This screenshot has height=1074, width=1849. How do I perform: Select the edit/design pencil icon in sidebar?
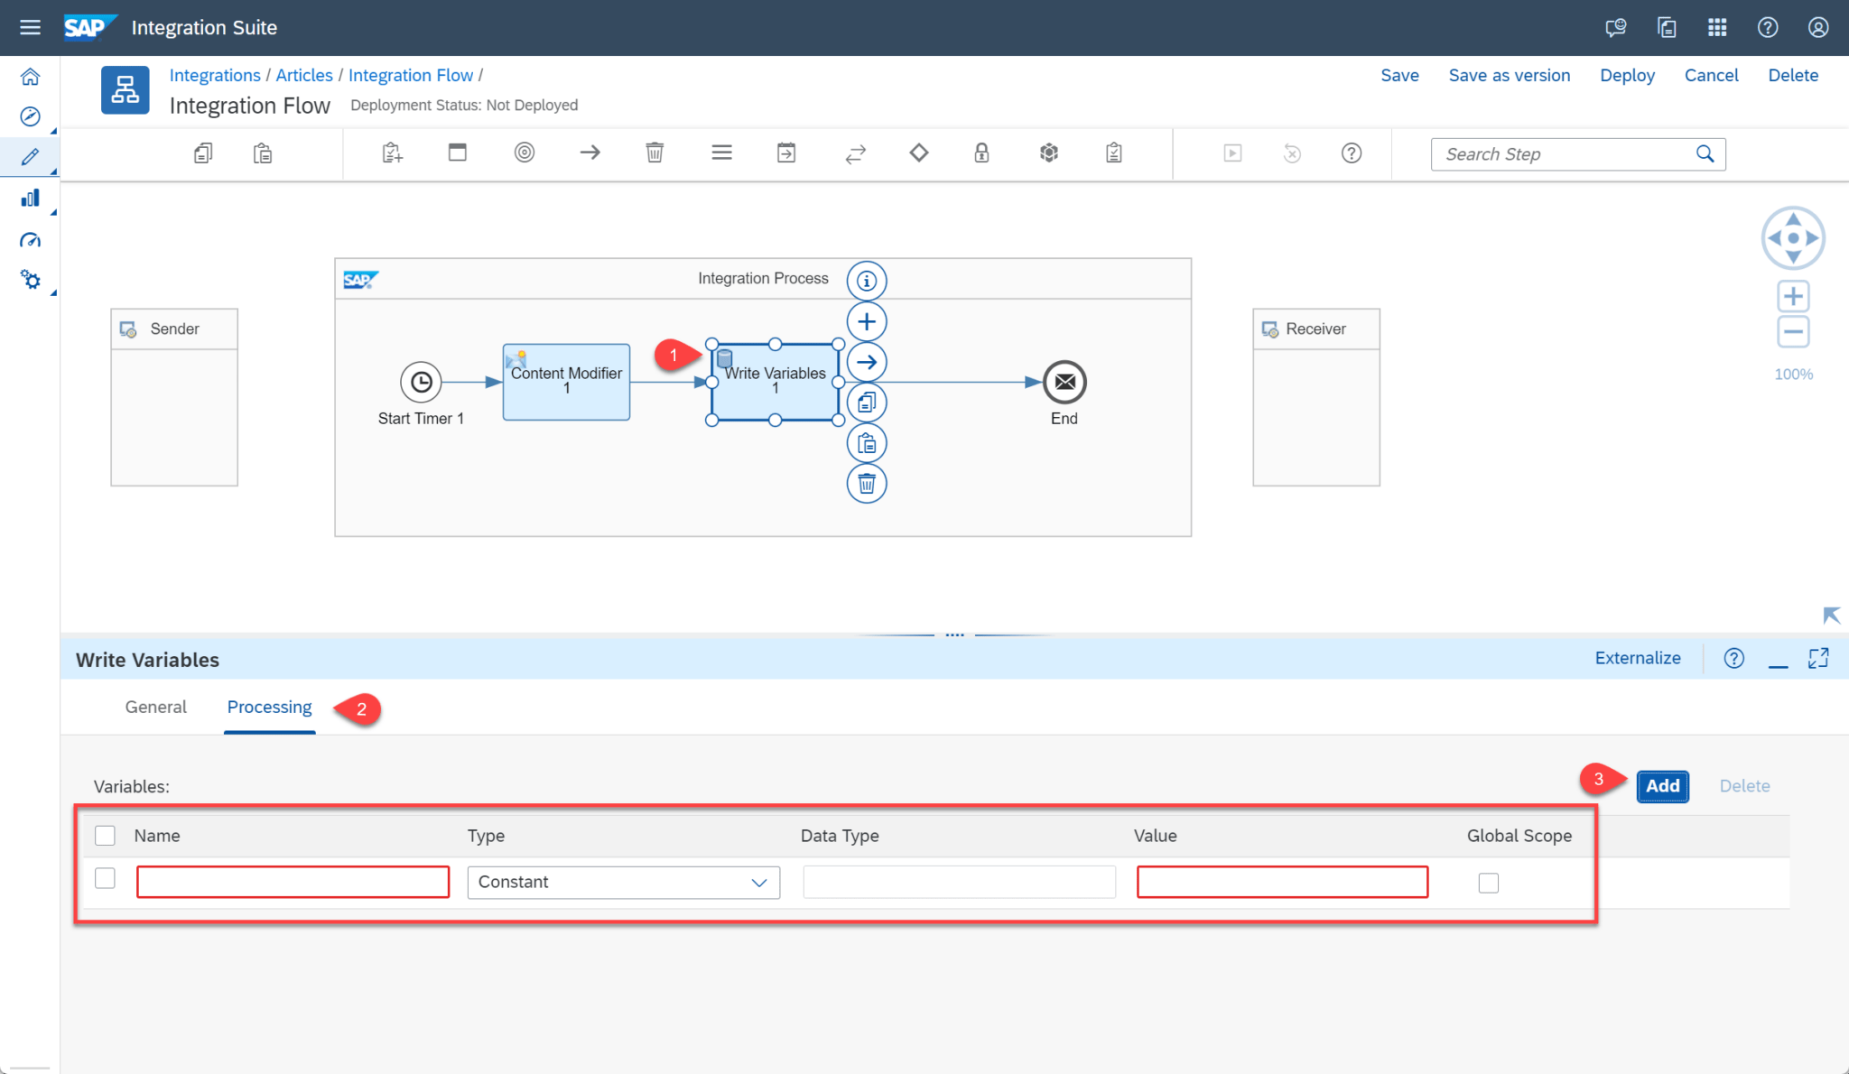pos(30,155)
